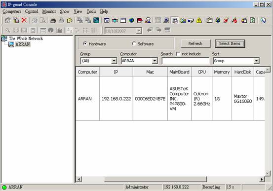Click the 000C6ED24B7E Mac cell
Image resolution: width=273 pixels, height=191 pixels.
point(150,99)
